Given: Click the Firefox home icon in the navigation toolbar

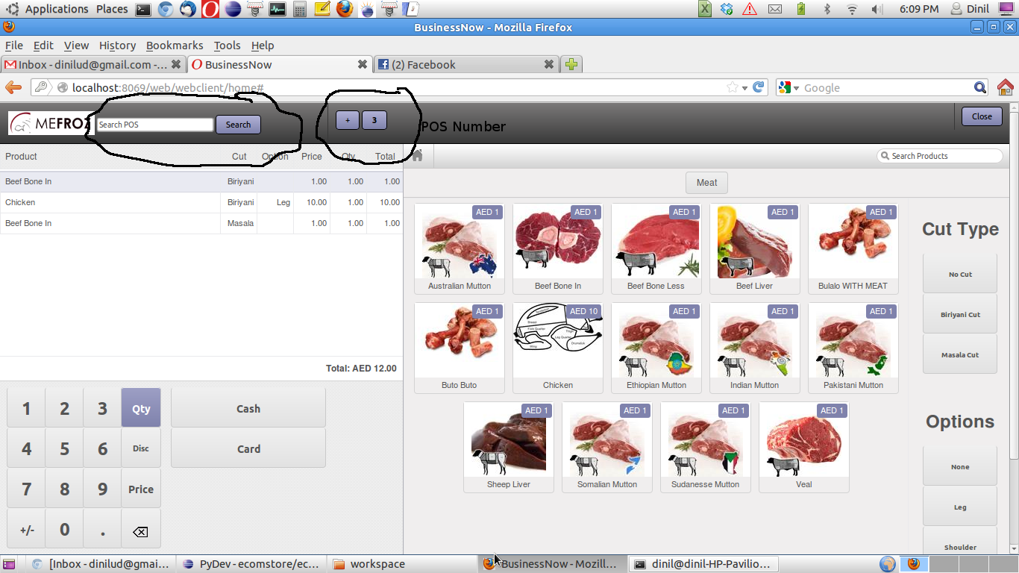Looking at the screenshot, I should coord(1005,87).
